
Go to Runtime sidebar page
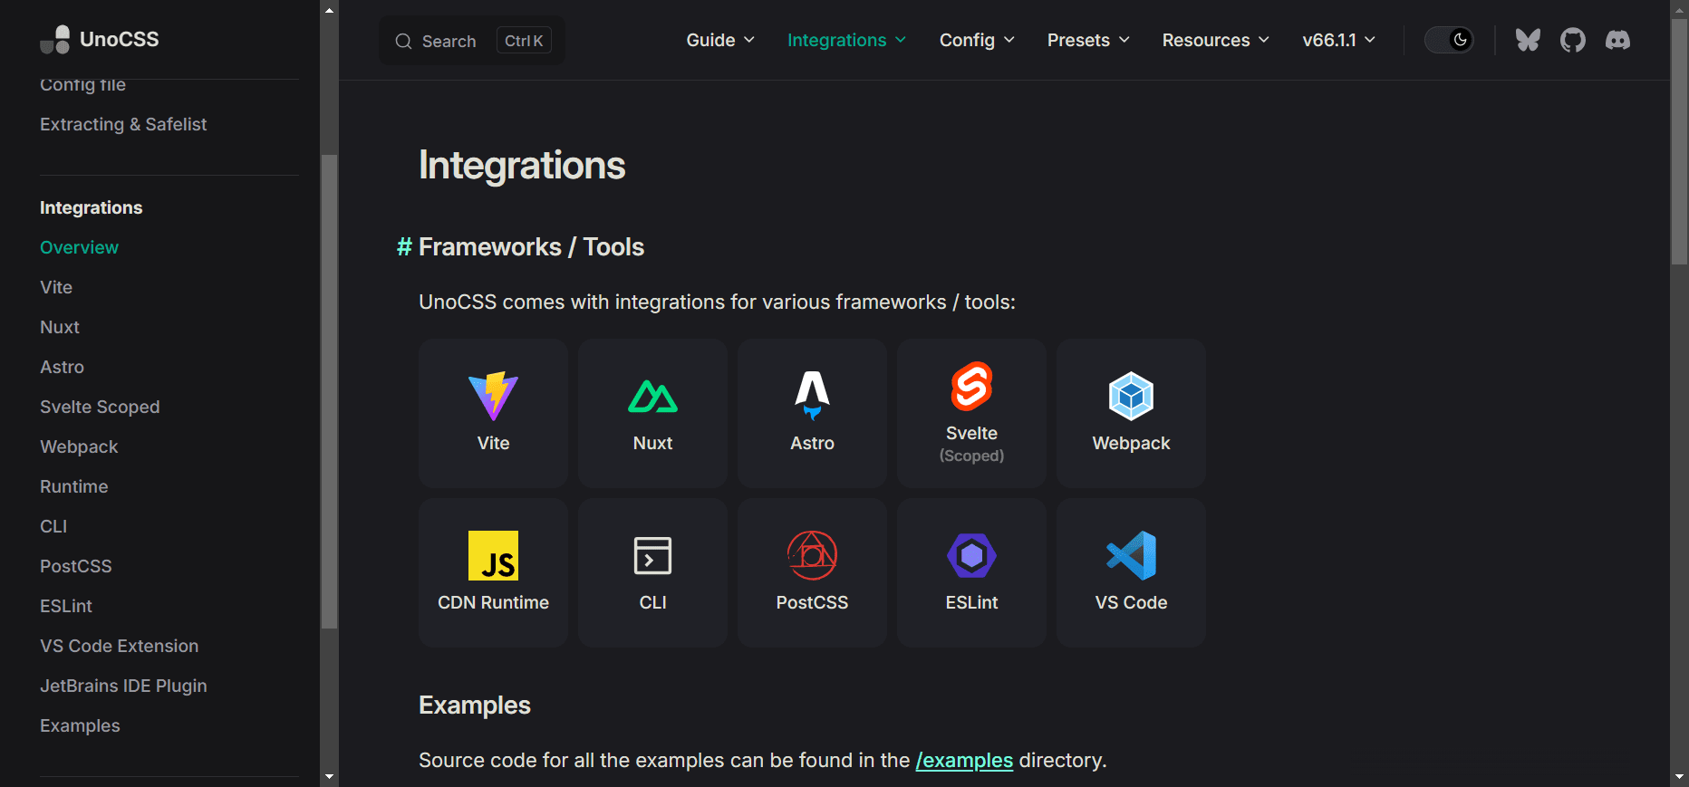click(x=74, y=486)
